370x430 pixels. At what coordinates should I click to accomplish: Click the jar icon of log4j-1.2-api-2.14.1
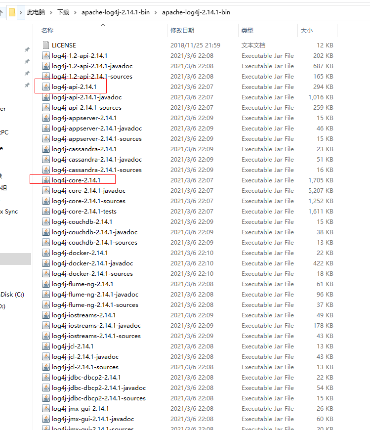coord(46,55)
